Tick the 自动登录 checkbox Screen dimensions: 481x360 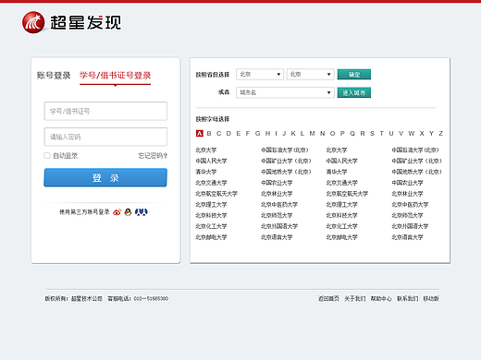pyautogui.click(x=47, y=156)
